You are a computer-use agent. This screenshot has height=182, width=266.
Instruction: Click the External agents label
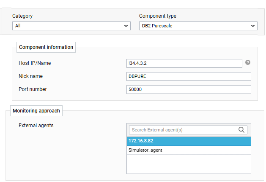[36, 126]
